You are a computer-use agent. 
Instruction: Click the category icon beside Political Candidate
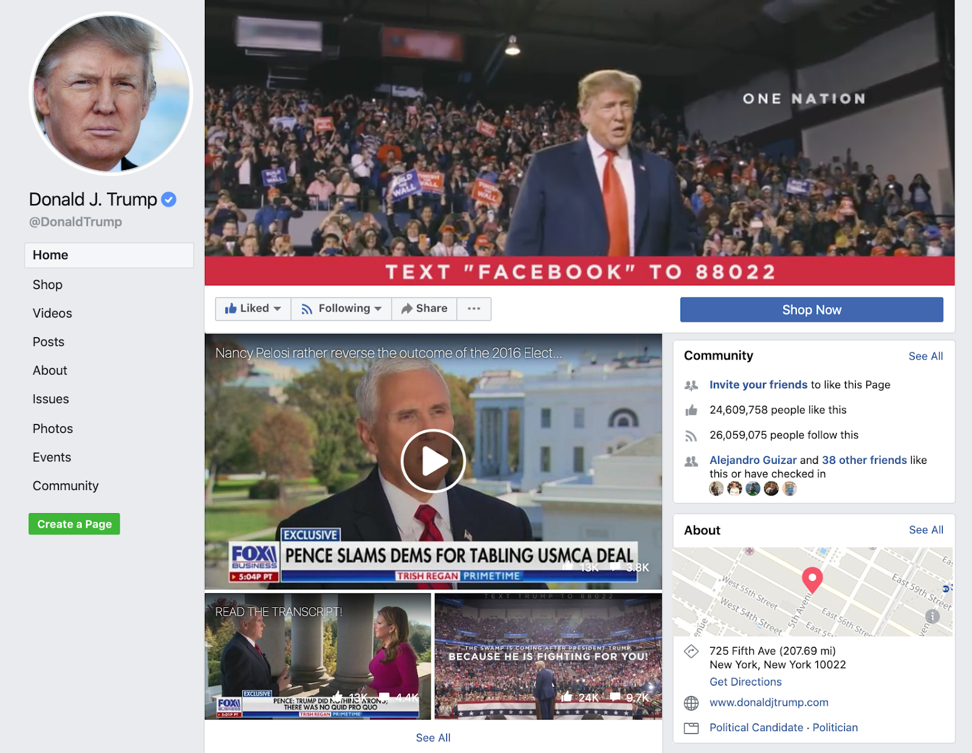tap(691, 728)
